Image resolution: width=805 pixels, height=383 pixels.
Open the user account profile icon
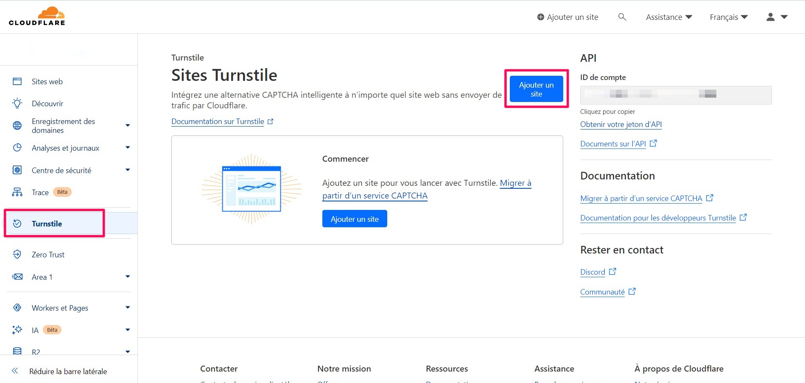pyautogui.click(x=771, y=17)
